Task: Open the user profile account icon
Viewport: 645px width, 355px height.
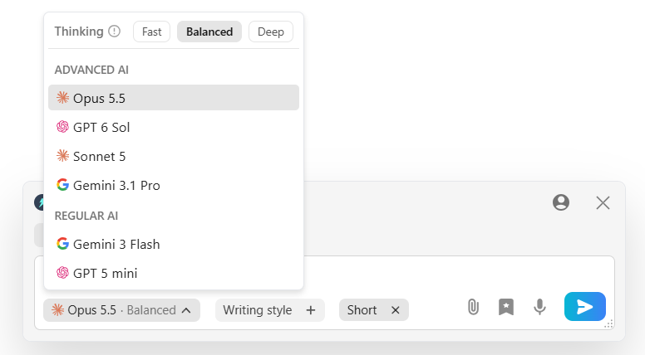Action: (561, 202)
